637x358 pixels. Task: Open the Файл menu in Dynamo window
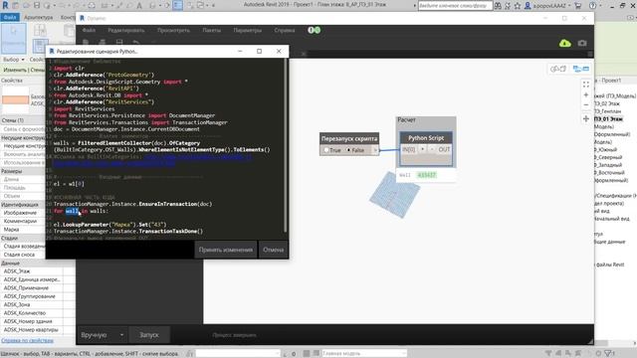coord(89,30)
